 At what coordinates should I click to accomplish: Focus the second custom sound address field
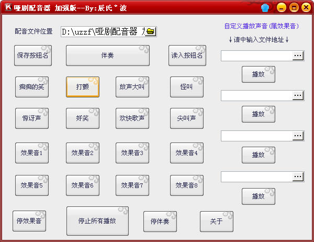[x=257, y=96]
